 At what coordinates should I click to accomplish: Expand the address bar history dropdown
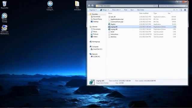coord(154,6)
